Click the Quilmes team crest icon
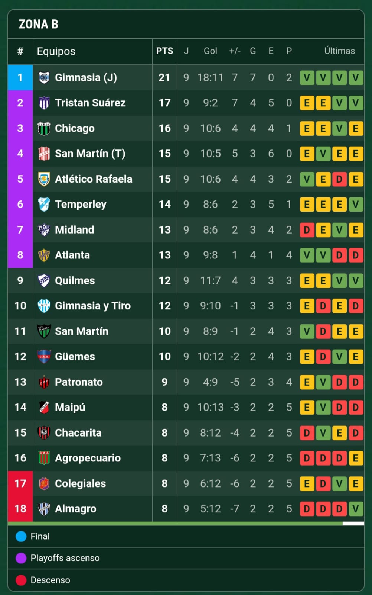 pyautogui.click(x=44, y=280)
